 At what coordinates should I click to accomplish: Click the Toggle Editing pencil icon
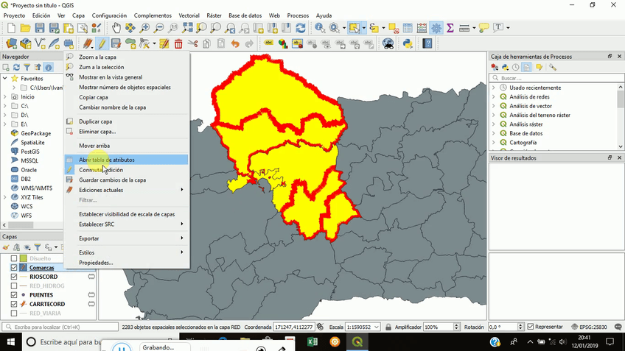102,44
